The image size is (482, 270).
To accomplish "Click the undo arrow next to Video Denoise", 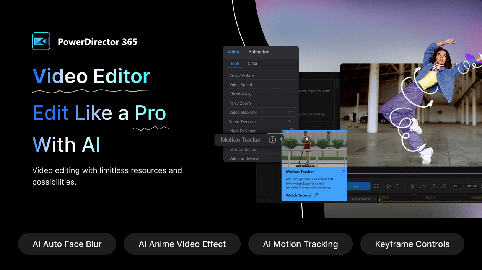I will (x=291, y=121).
